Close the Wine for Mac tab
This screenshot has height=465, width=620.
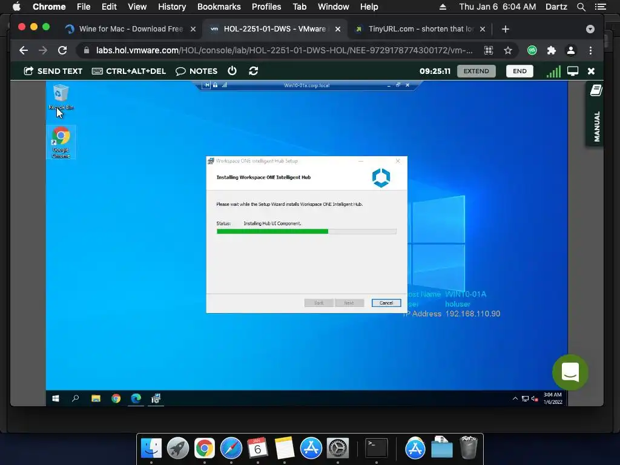[193, 29]
